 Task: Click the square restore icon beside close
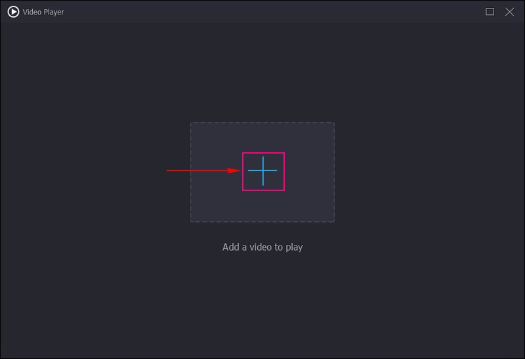coord(490,12)
